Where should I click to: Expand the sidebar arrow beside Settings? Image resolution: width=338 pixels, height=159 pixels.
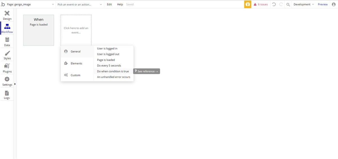[x=15, y=84]
